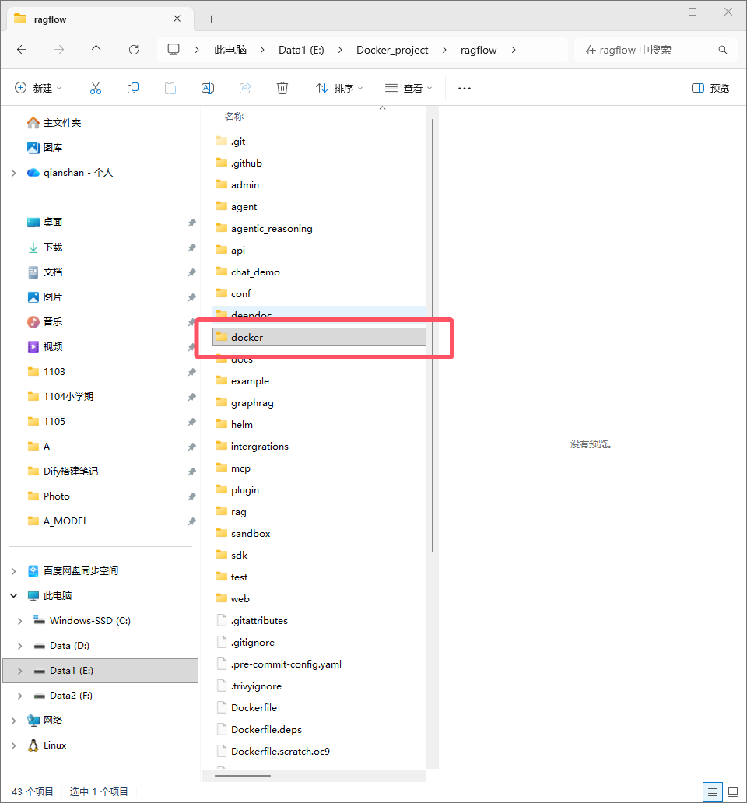Click the horizontal scrollbar under file list

(243, 775)
